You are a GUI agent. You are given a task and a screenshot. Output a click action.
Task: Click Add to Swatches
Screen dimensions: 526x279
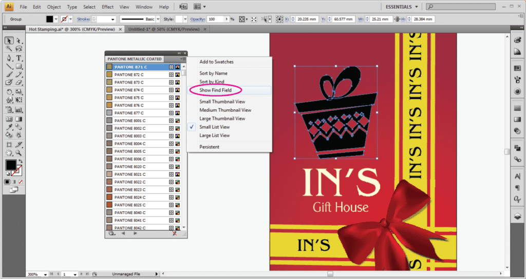(216, 62)
